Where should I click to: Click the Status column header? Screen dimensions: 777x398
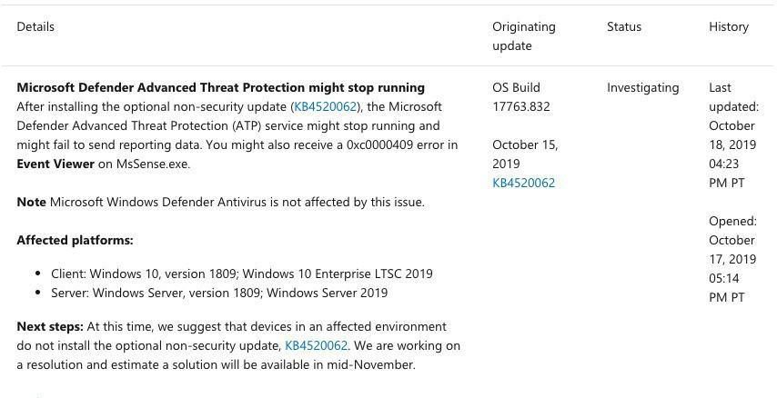[x=624, y=26]
